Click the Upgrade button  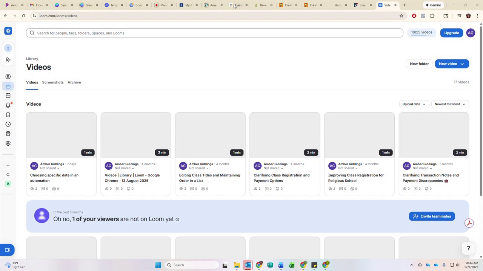[x=452, y=33]
